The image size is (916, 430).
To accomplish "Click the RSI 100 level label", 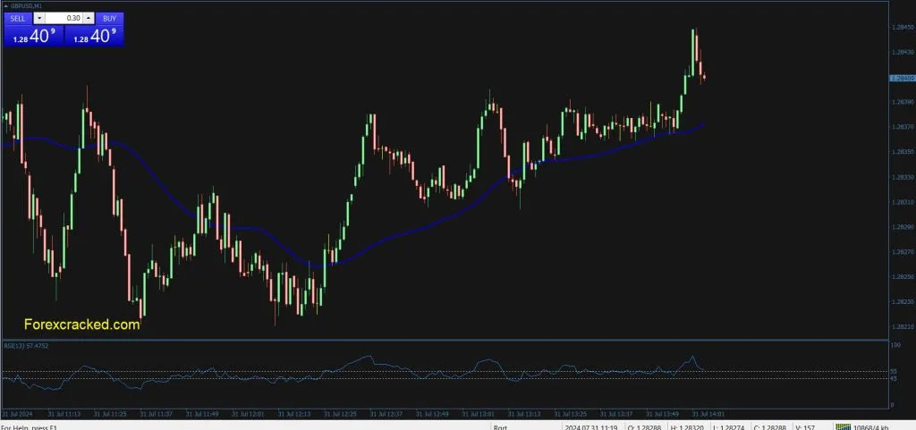I will [x=895, y=345].
